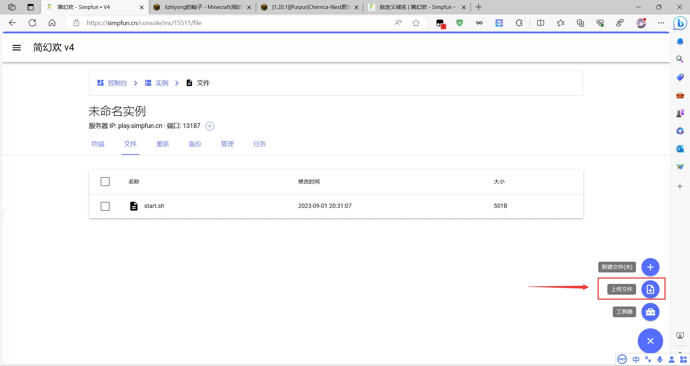Viewport: 690px width, 366px height.
Task: Open the browser settings ellipsis menu
Action: [x=661, y=23]
